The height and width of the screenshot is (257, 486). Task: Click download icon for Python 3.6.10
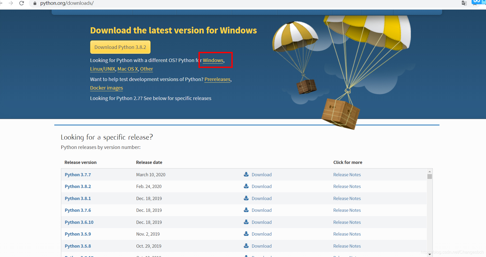pyautogui.click(x=246, y=222)
